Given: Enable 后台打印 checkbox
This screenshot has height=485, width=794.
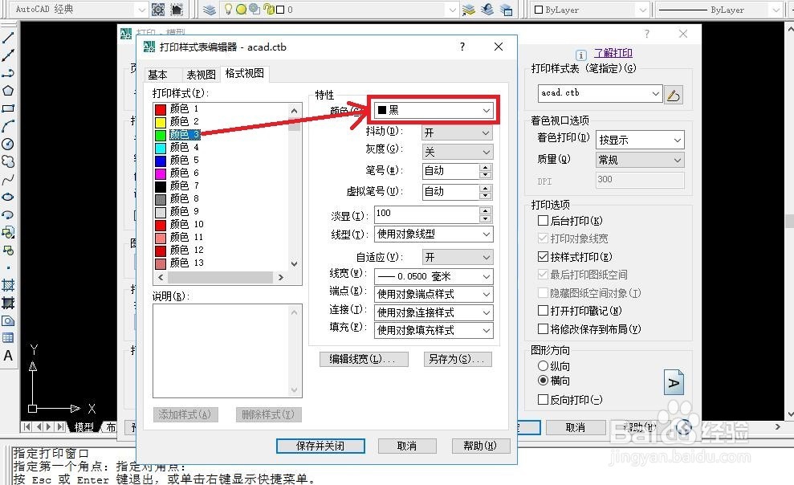Looking at the screenshot, I should pos(543,220).
